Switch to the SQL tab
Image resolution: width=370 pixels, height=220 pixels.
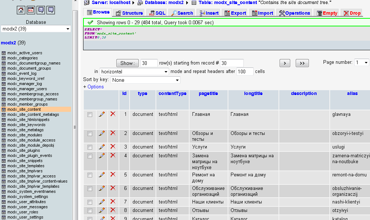[157, 13]
